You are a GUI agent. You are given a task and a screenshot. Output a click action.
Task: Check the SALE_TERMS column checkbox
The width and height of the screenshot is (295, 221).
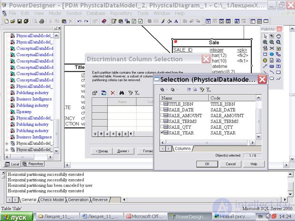[162, 121]
